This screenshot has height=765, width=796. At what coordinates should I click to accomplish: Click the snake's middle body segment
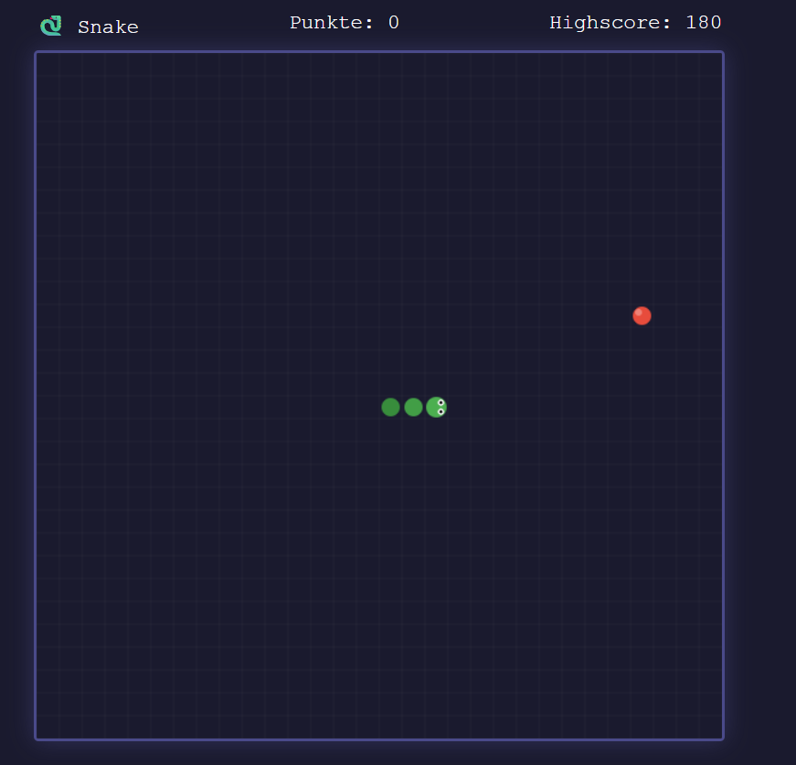pyautogui.click(x=413, y=407)
